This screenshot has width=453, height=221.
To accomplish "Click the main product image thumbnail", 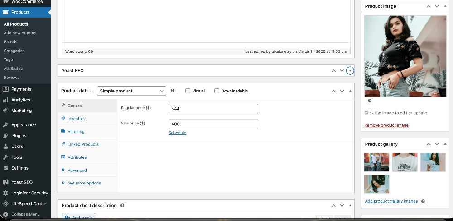I will pos(405,56).
